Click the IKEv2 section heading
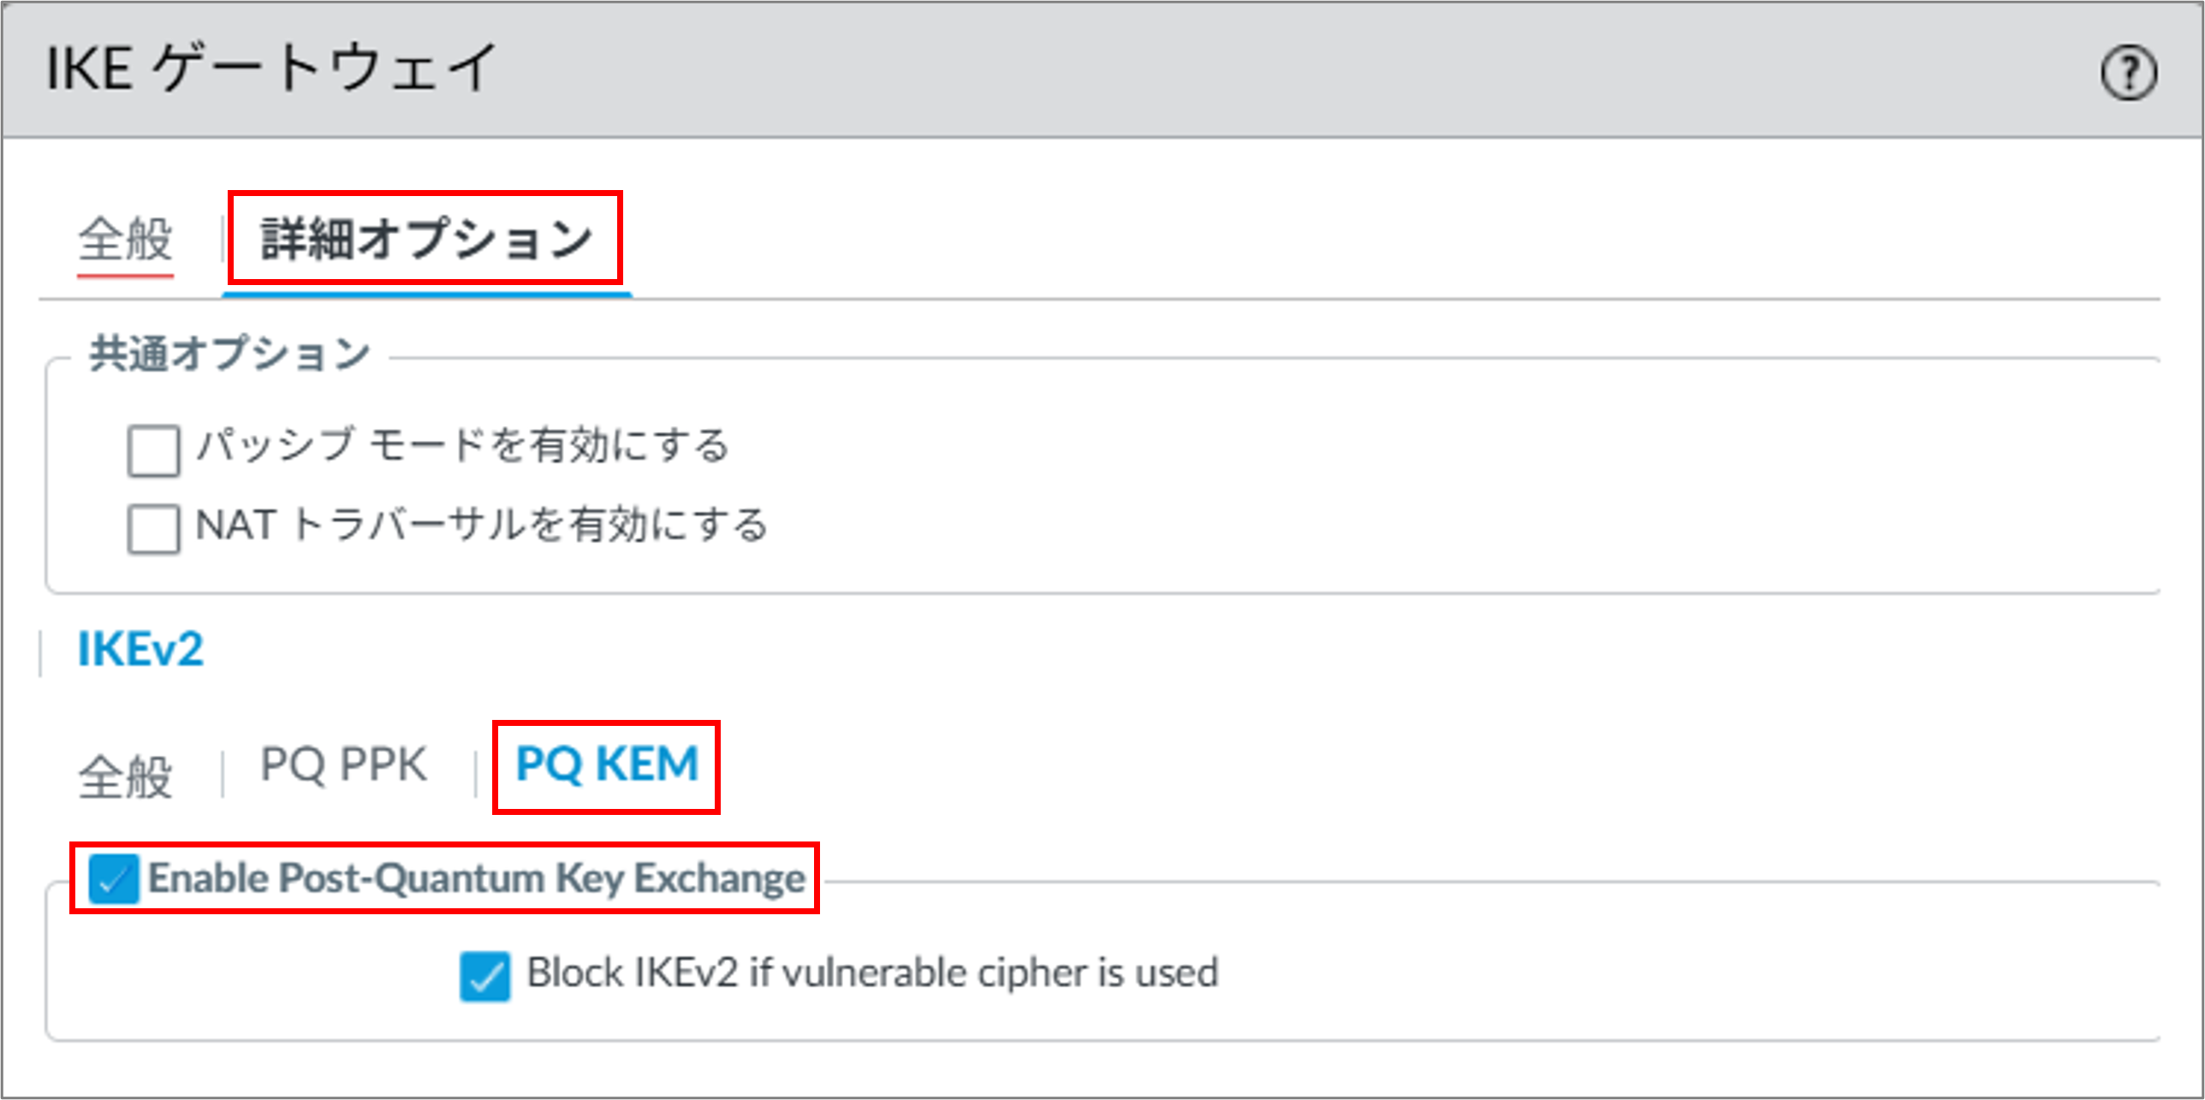The image size is (2205, 1100). click(x=140, y=649)
